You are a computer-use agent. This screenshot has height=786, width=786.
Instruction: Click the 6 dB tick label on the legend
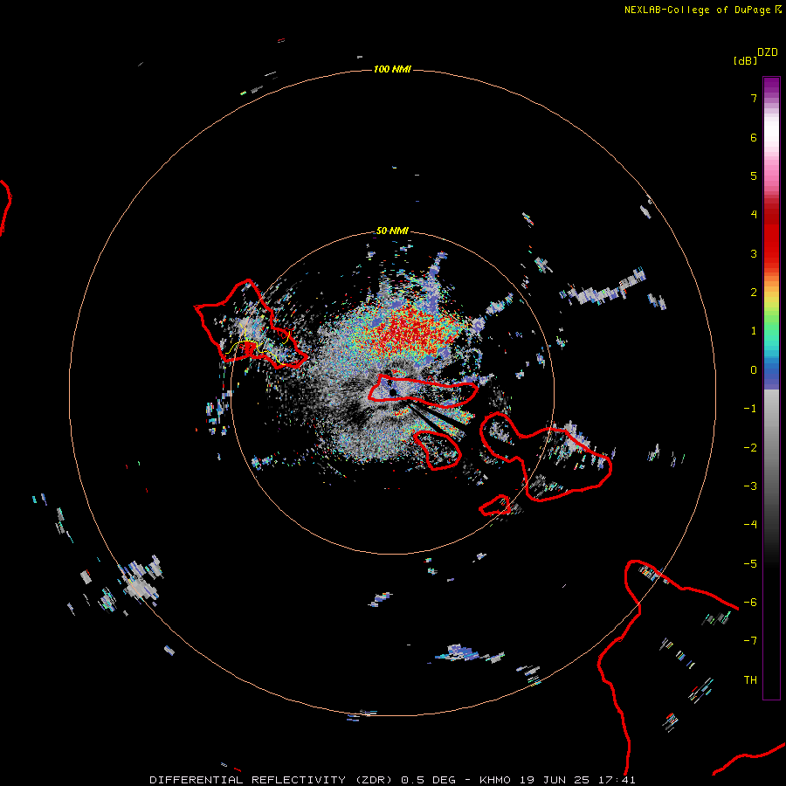point(754,137)
